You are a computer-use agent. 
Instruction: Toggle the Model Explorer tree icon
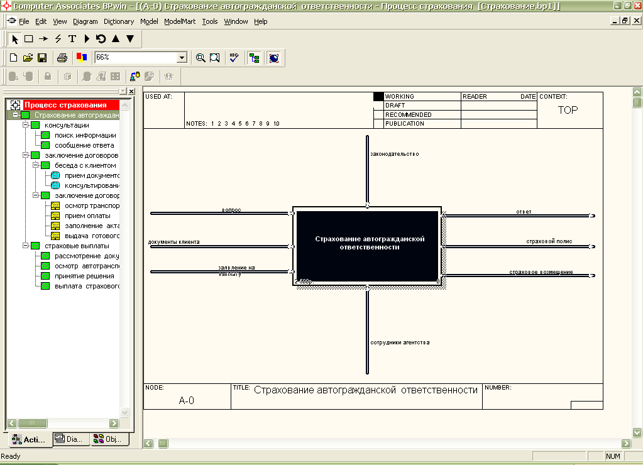(255, 58)
